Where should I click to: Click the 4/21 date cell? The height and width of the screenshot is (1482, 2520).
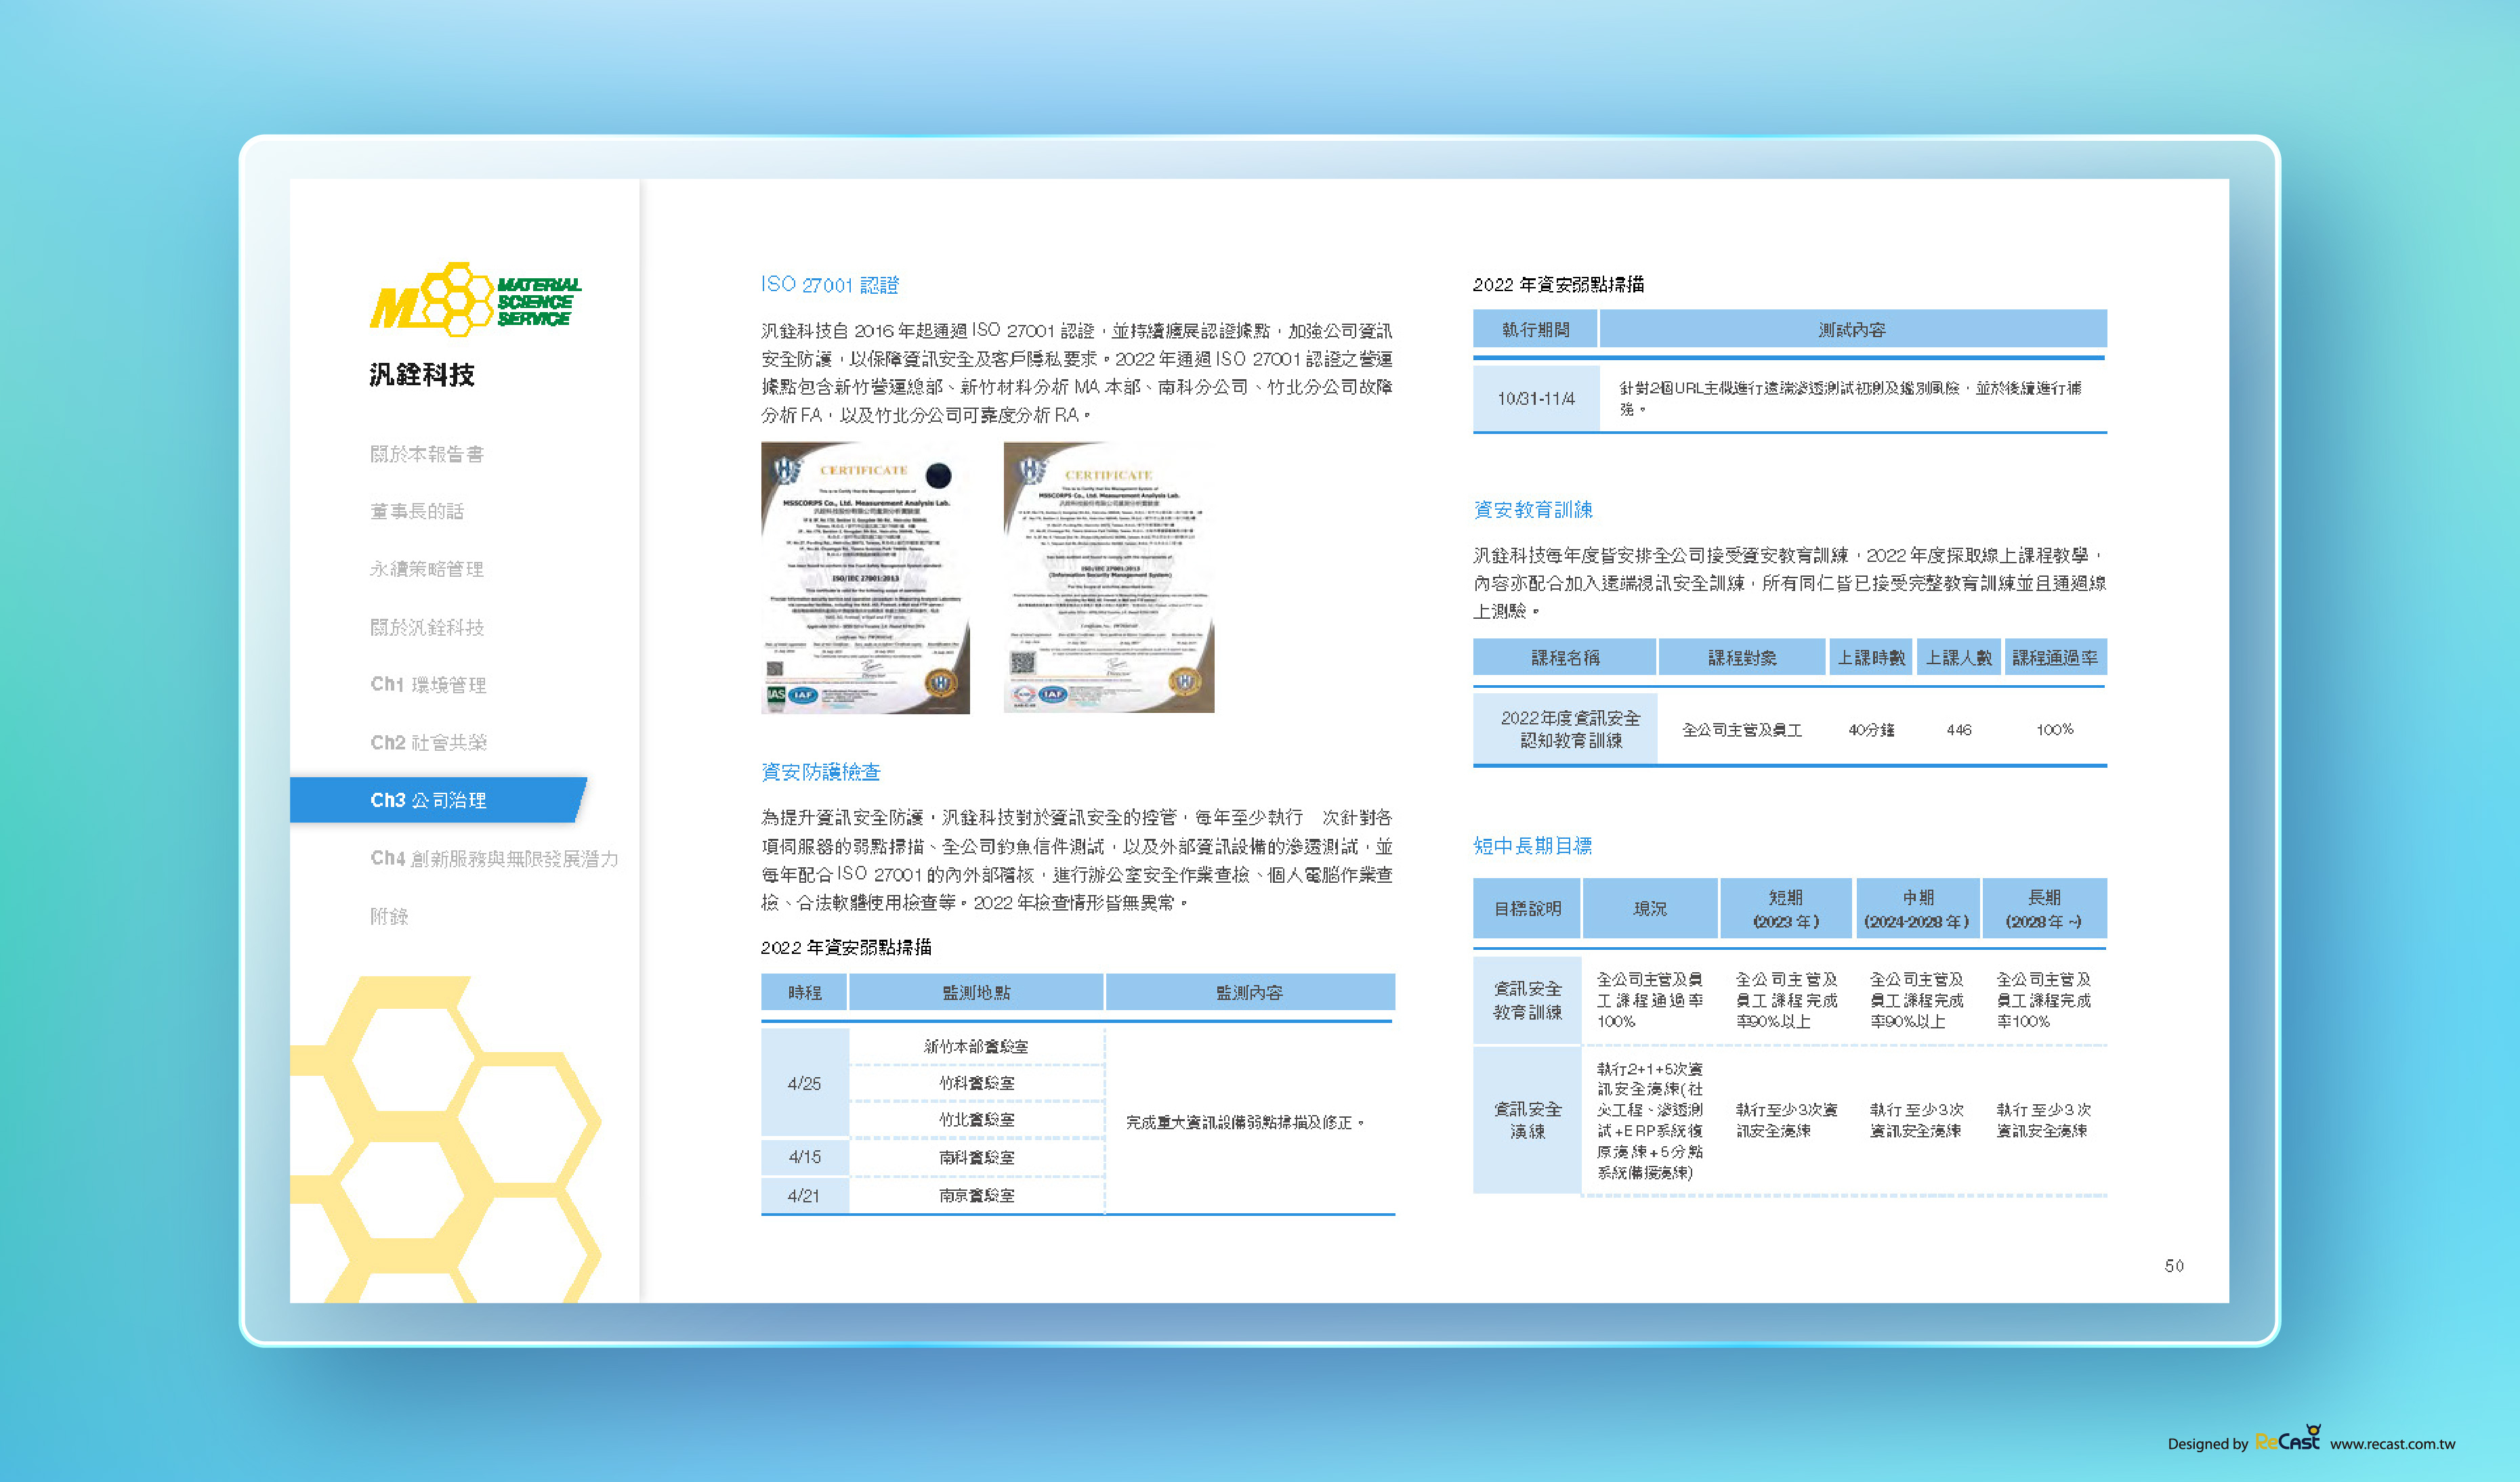[804, 1195]
